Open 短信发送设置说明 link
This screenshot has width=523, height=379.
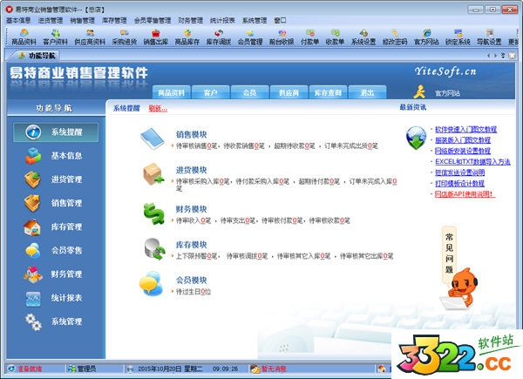click(459, 173)
